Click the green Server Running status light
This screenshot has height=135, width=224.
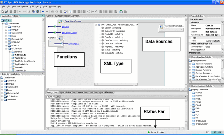pos(148,132)
